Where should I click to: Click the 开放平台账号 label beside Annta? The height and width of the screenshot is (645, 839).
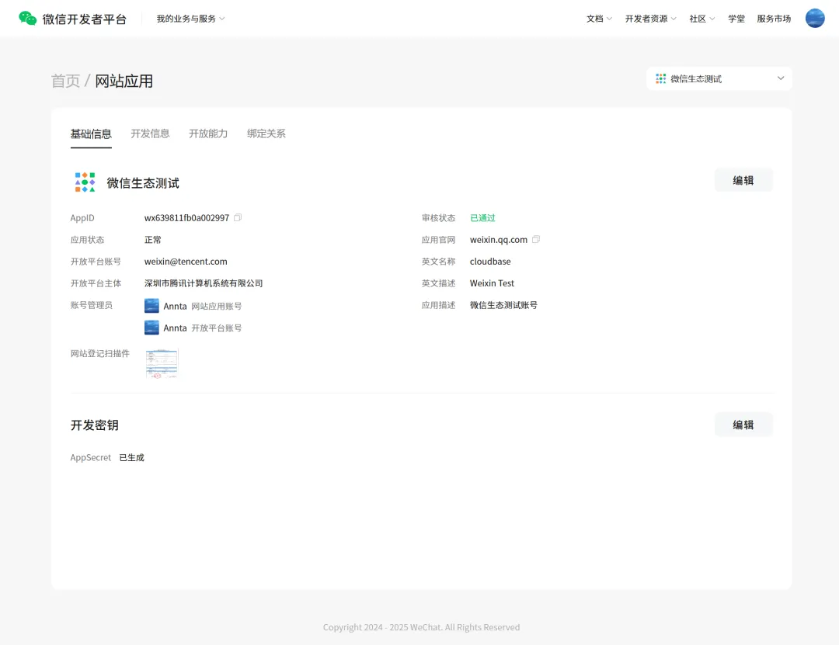click(217, 328)
